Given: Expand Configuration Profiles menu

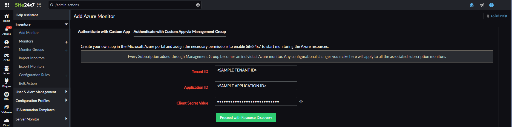Looking at the screenshot, I should (66, 101).
